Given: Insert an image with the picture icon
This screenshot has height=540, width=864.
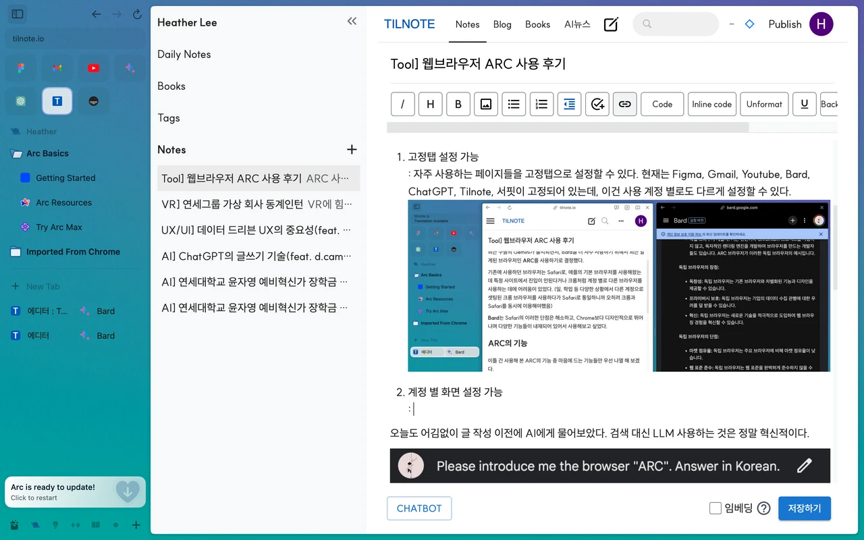Looking at the screenshot, I should coord(486,104).
